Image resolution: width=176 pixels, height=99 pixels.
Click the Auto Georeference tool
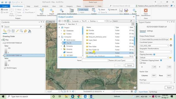(42, 12)
